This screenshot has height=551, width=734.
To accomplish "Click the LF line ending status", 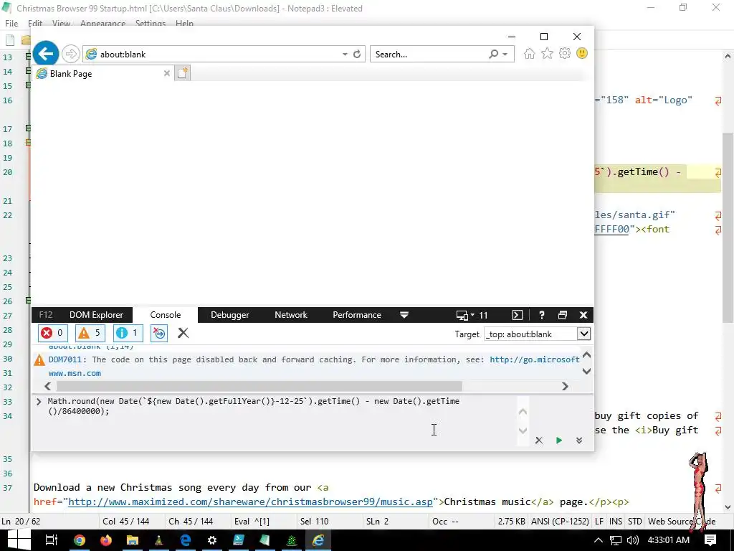I will 599,521.
